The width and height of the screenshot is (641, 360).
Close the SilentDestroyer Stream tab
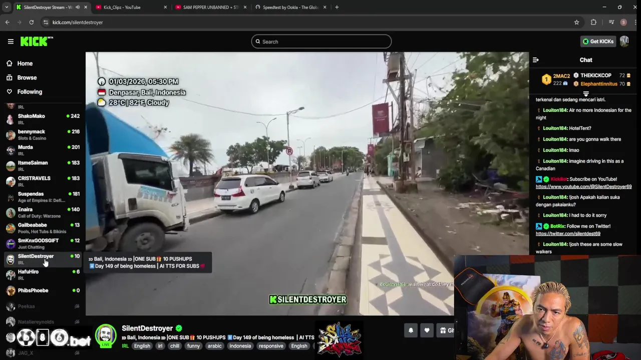(86, 7)
